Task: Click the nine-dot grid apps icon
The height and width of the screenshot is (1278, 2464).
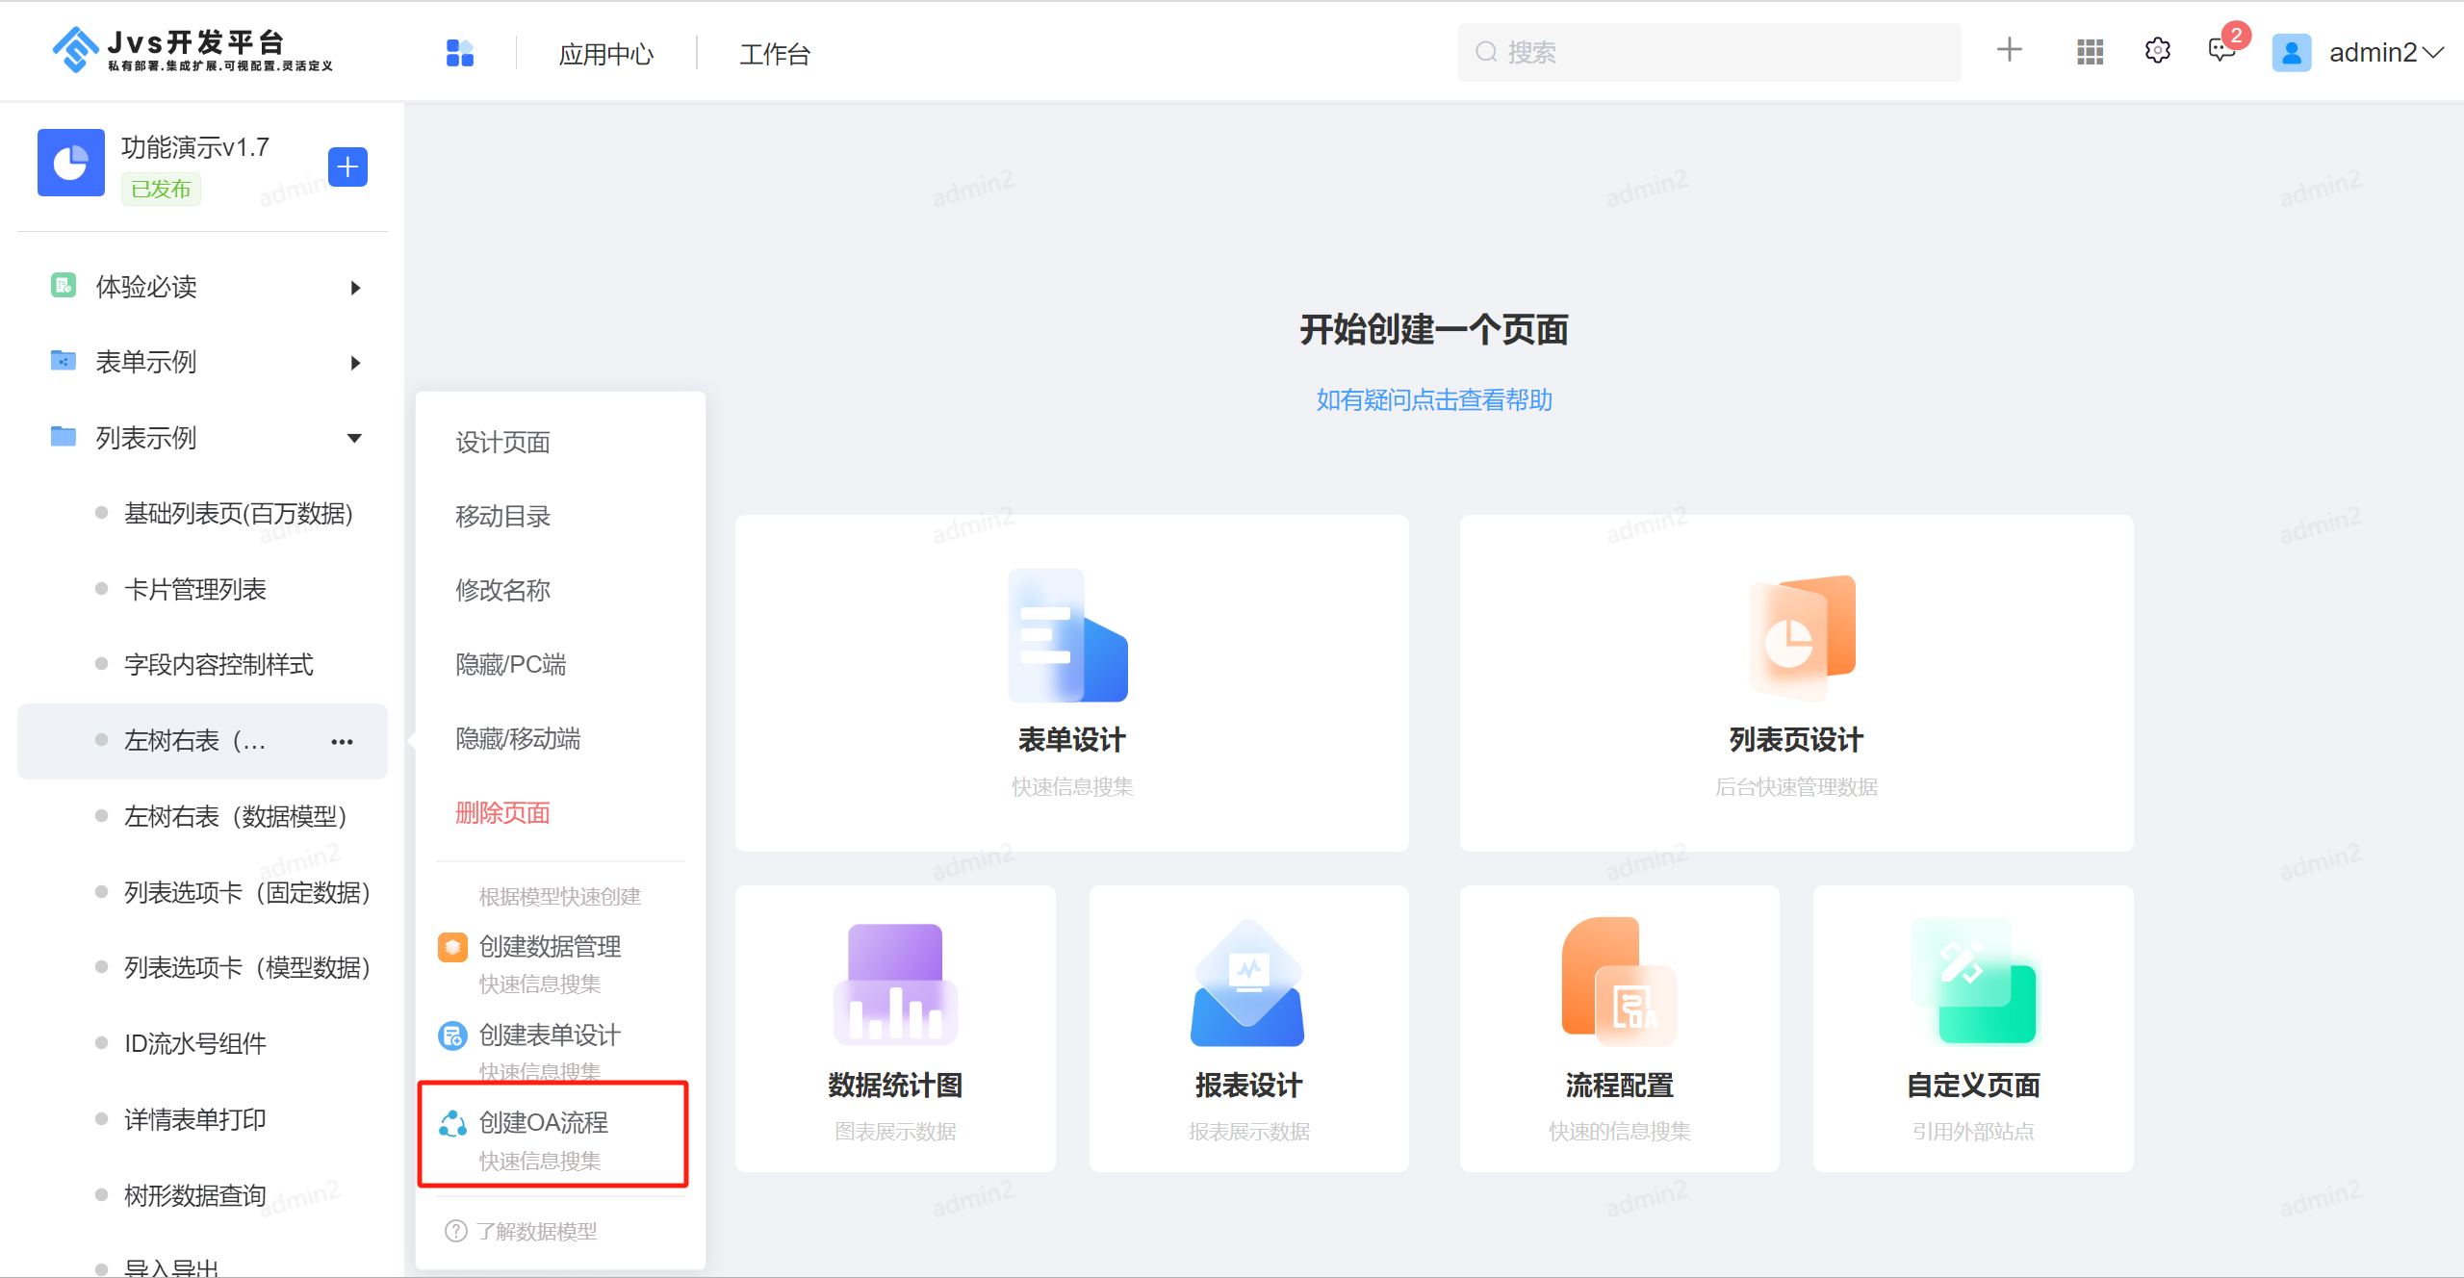Action: point(2090,51)
